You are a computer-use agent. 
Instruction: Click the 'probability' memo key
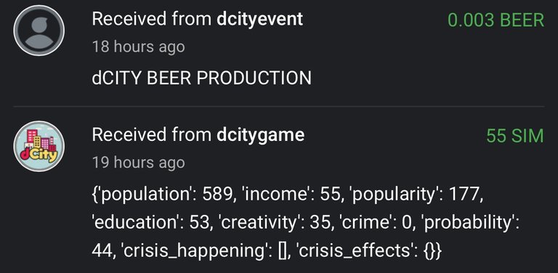(x=470, y=223)
